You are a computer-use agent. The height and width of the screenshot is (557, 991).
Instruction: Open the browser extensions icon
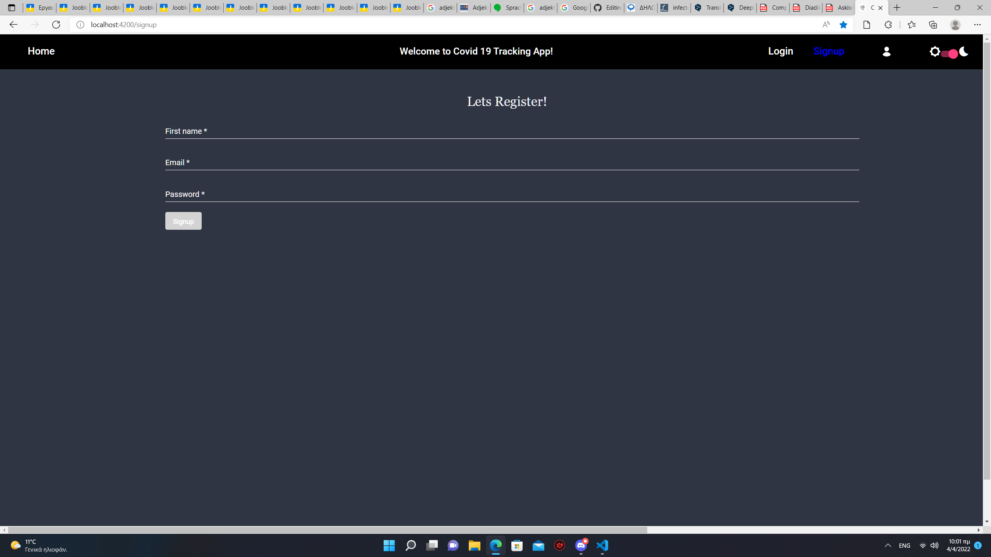click(888, 24)
